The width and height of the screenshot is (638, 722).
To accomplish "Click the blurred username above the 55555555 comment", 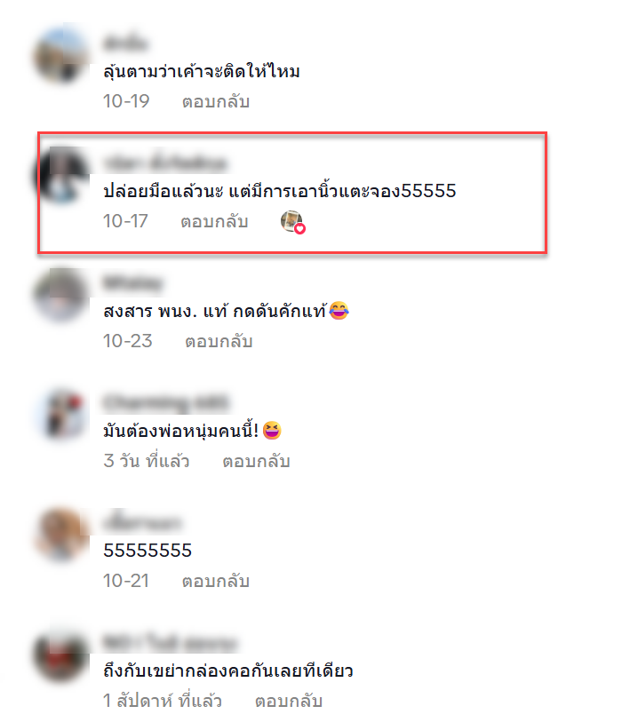I will tap(142, 522).
